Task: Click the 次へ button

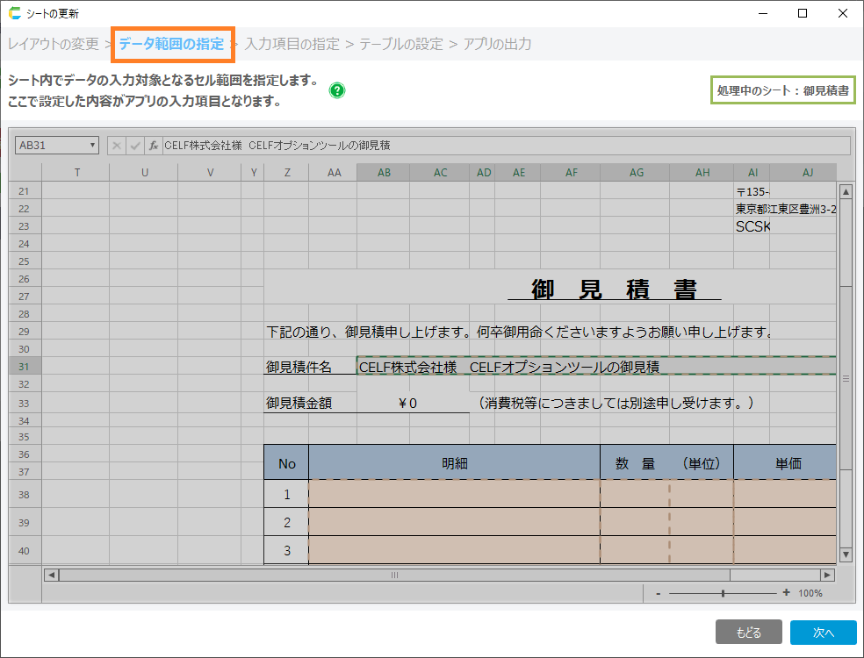Action: point(823,633)
